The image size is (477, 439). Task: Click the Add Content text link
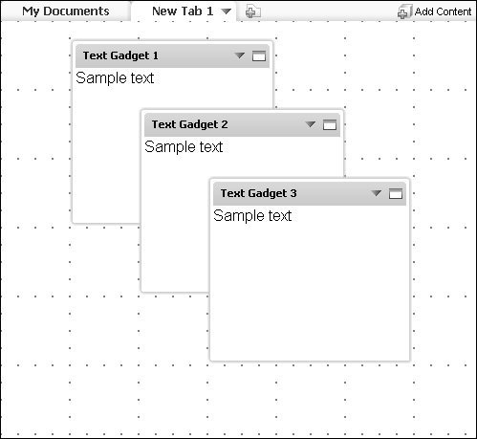[x=443, y=11]
